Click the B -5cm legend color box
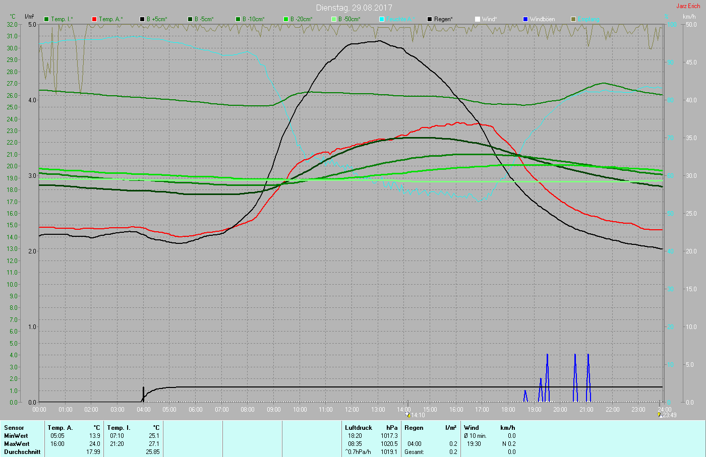This screenshot has width=706, height=457. coord(190,19)
